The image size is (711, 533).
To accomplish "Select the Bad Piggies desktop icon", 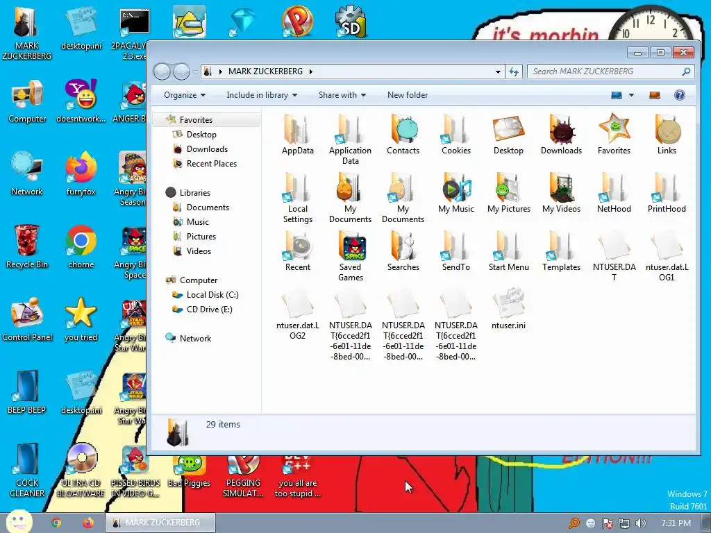I will (189, 471).
